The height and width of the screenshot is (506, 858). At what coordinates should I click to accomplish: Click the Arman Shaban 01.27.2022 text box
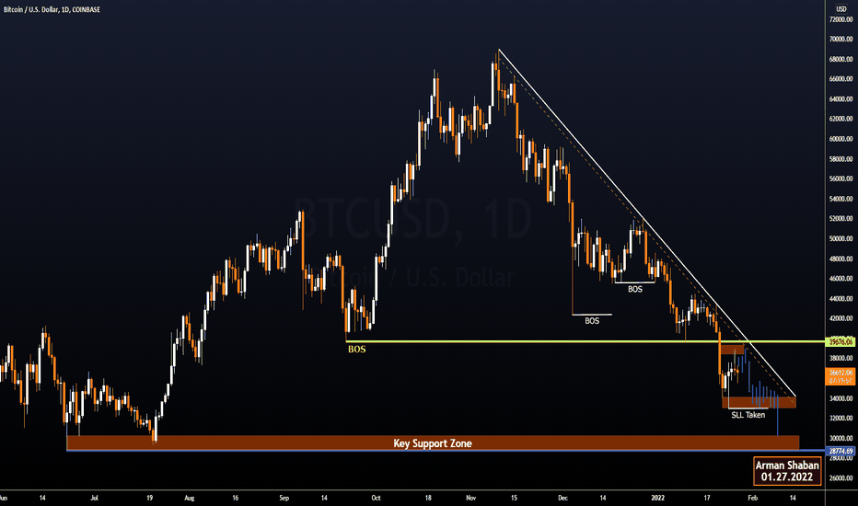click(787, 471)
